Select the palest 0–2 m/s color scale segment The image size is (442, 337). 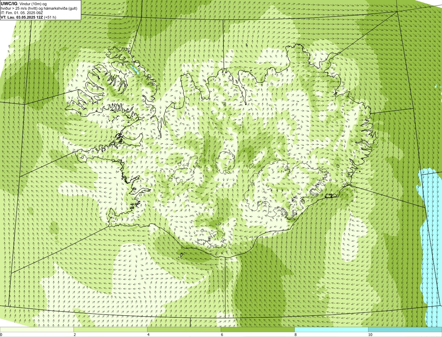[x=37, y=330]
